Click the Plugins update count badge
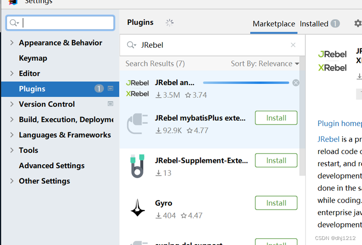The image size is (362, 245). 99,88
